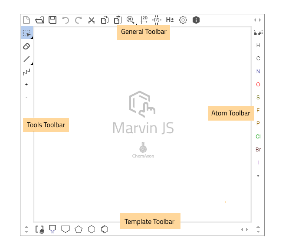Image resolution: width=292 pixels, height=246 pixels.
Task: Run the 2D clean layout tool
Action: tap(144, 20)
